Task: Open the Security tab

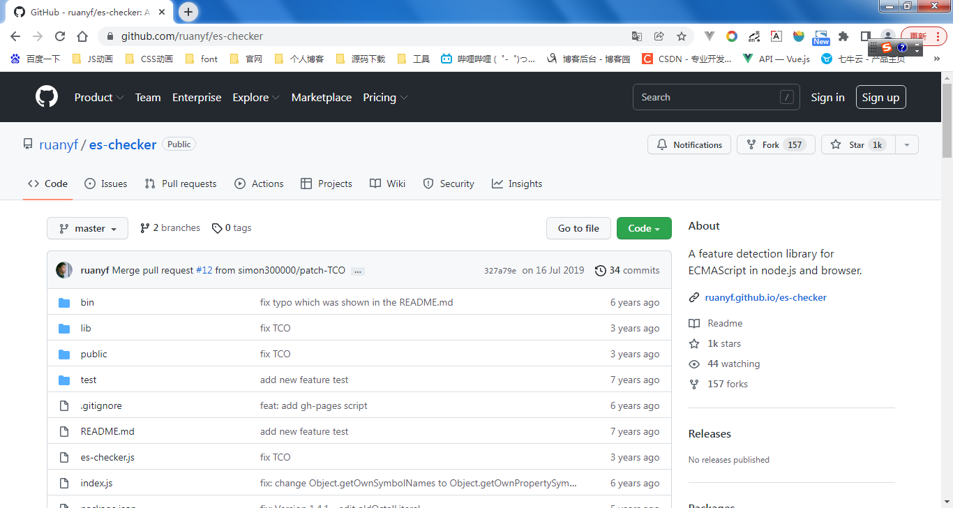Action: 449,184
